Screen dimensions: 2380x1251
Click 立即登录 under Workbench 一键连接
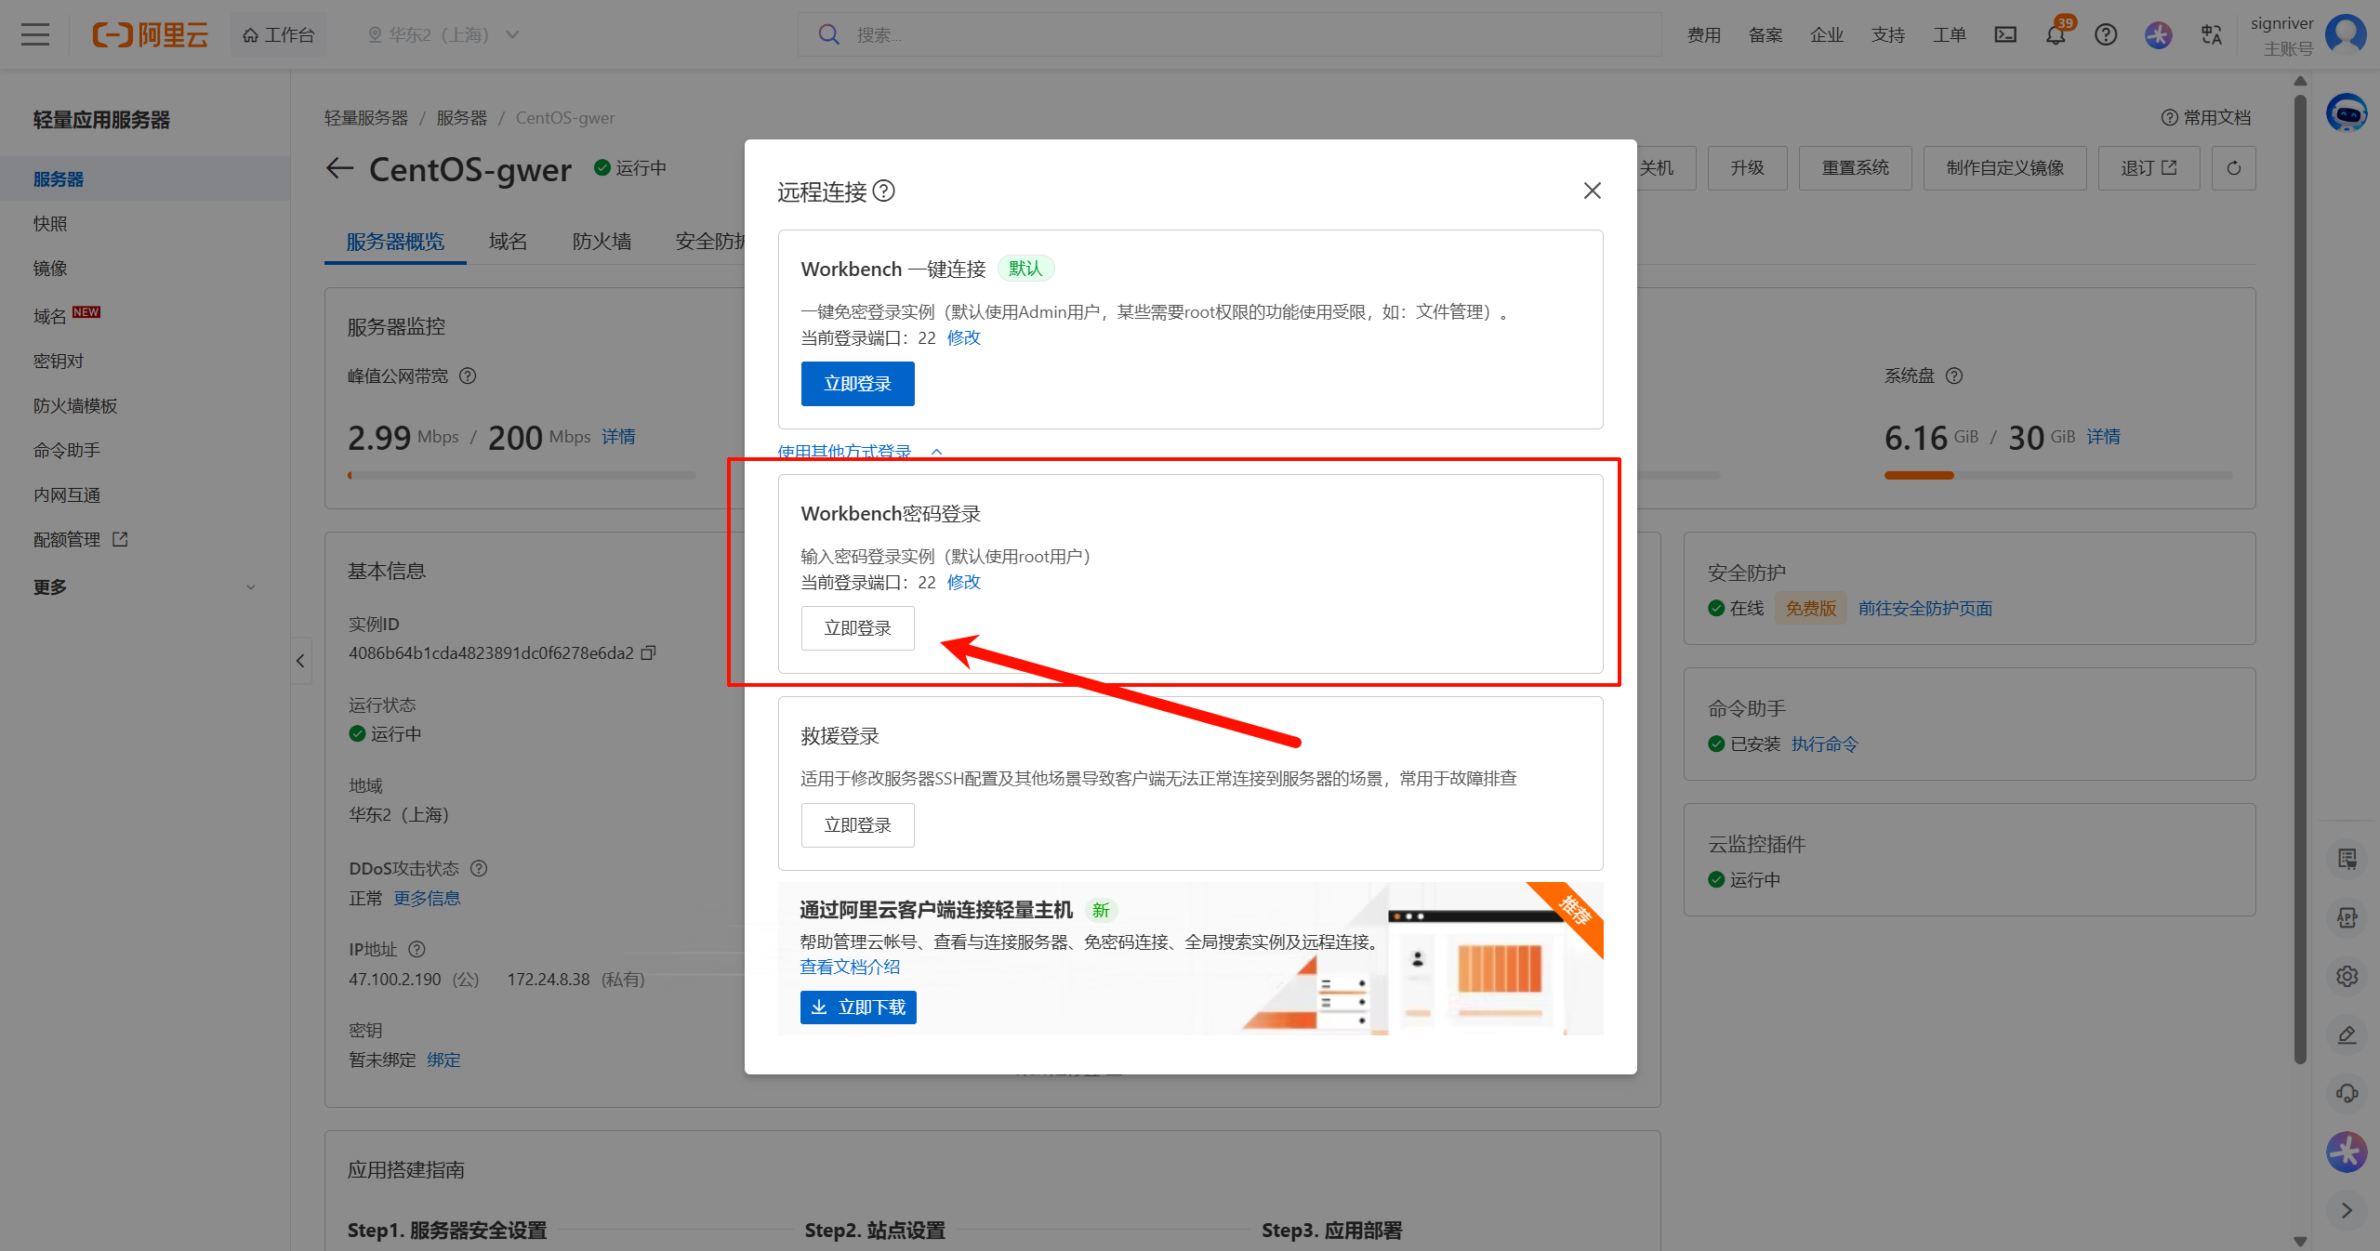857,384
